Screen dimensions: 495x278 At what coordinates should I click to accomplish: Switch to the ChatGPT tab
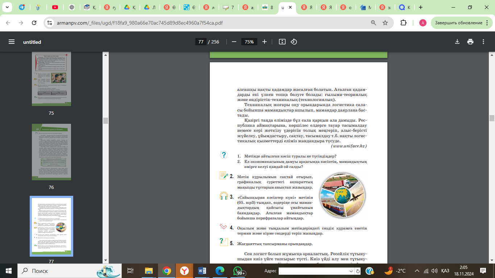click(72, 7)
